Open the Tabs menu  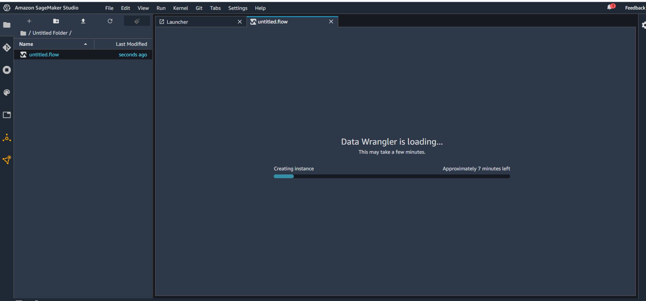[215, 8]
